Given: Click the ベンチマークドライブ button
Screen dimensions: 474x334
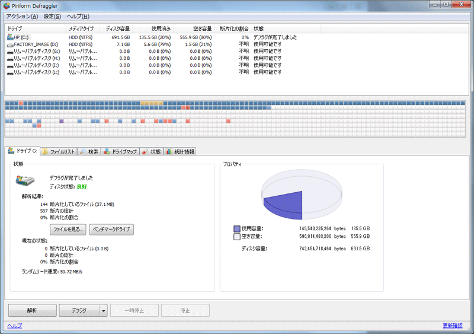Looking at the screenshot, I should point(111,229).
